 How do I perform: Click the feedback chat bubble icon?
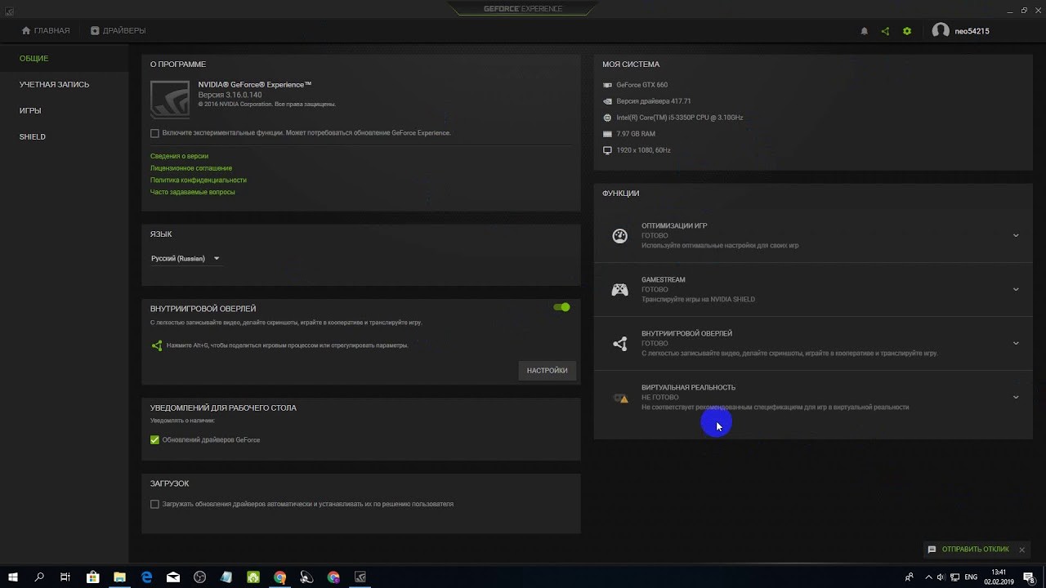[x=932, y=550]
